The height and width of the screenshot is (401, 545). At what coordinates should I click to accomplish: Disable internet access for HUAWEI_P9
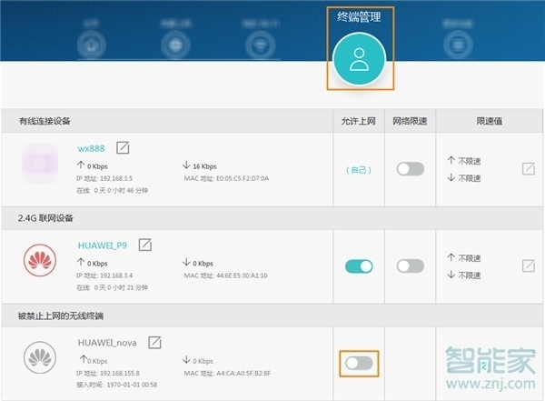[x=359, y=266]
